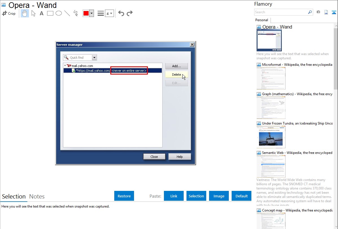Open the Microformat Wikipedia snapshot thumbnail

point(271,78)
